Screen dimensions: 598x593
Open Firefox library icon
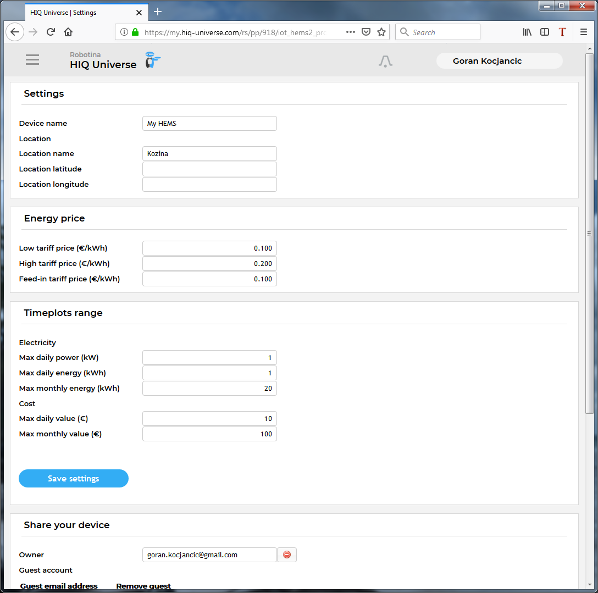pyautogui.click(x=527, y=32)
